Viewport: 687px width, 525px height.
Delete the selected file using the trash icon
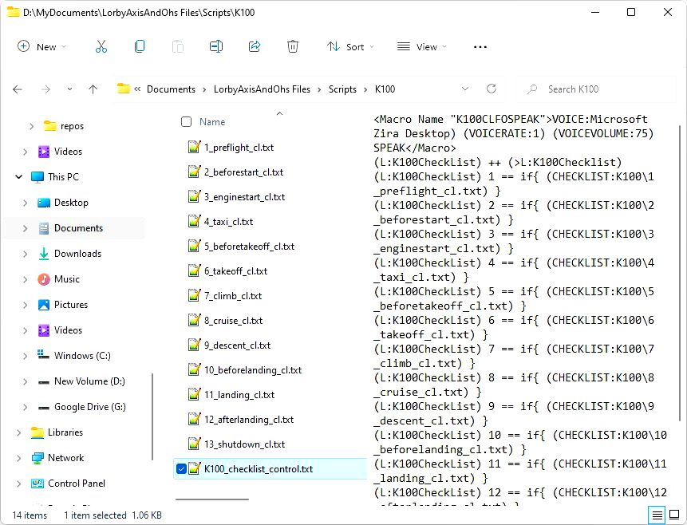(292, 46)
